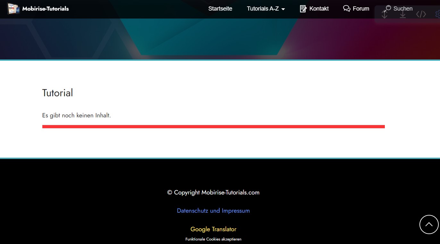Click the magnifying glass search icon
The image size is (440, 244).
coord(388,8)
